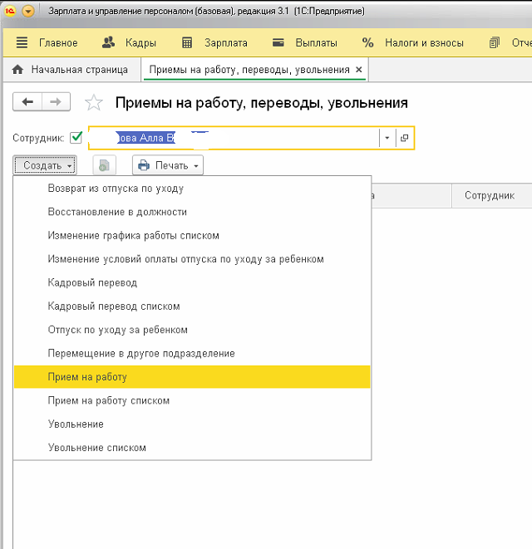This screenshot has width=532, height=549.
Task: Select Восстановление в должности
Action: [x=192, y=212]
